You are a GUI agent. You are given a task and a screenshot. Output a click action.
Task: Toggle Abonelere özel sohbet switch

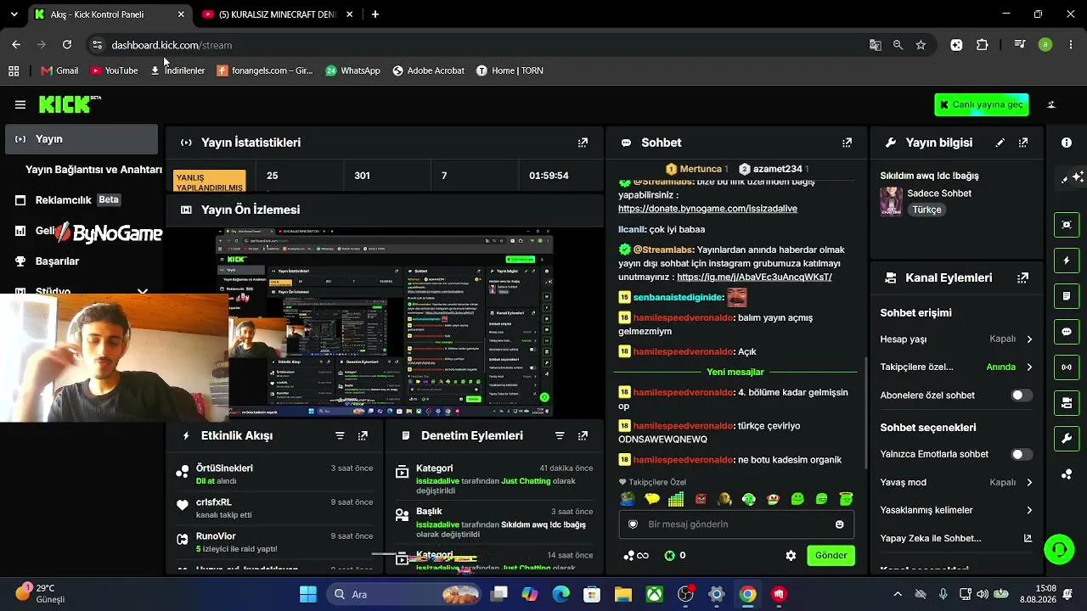pos(1022,395)
